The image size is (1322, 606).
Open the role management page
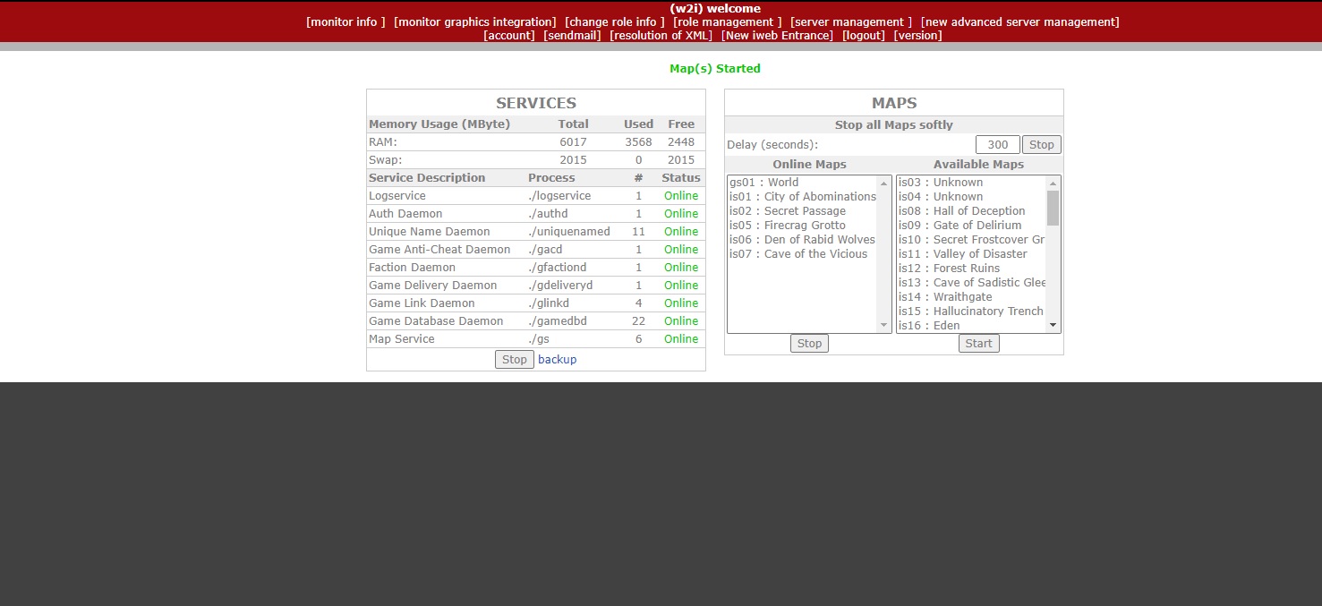coord(727,22)
